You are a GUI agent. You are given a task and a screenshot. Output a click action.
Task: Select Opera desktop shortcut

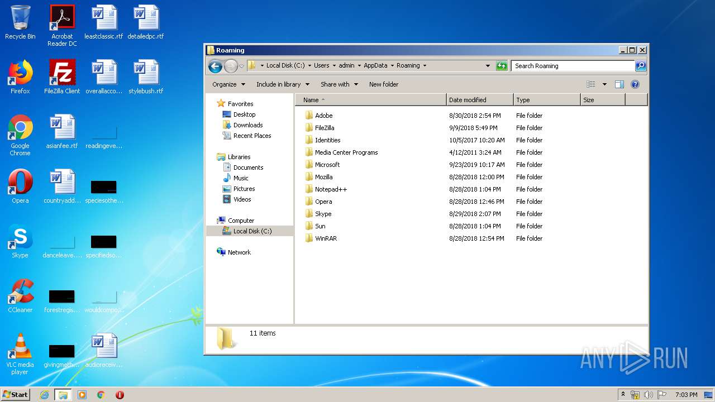(x=20, y=186)
